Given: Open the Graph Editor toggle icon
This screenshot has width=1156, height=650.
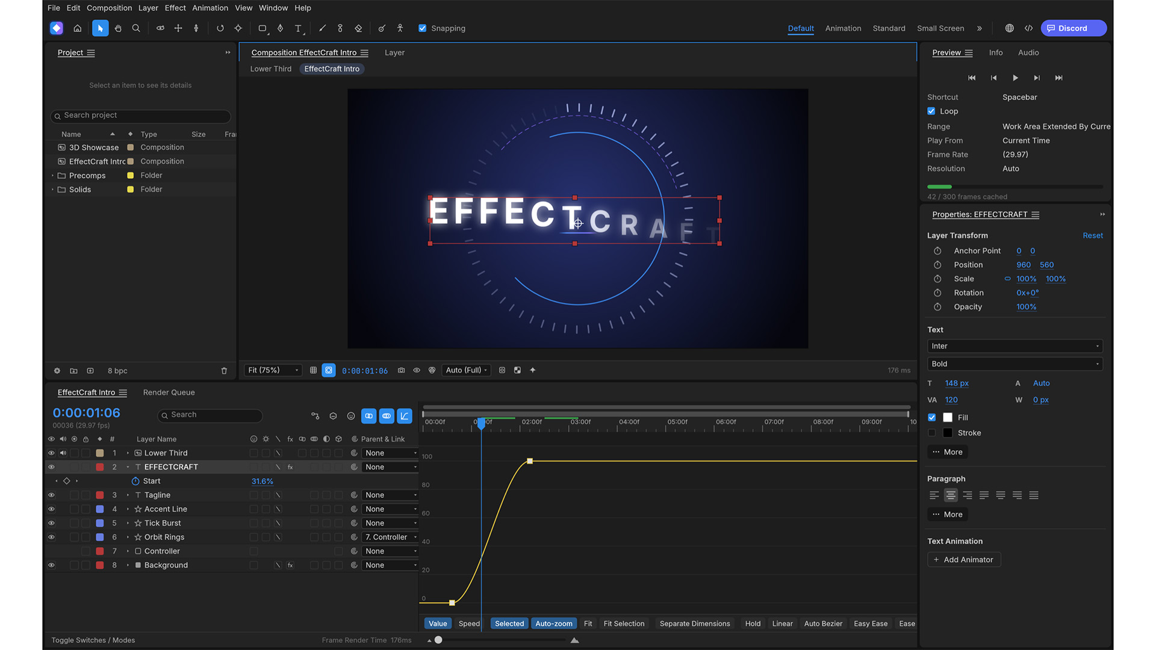Looking at the screenshot, I should coord(405,416).
